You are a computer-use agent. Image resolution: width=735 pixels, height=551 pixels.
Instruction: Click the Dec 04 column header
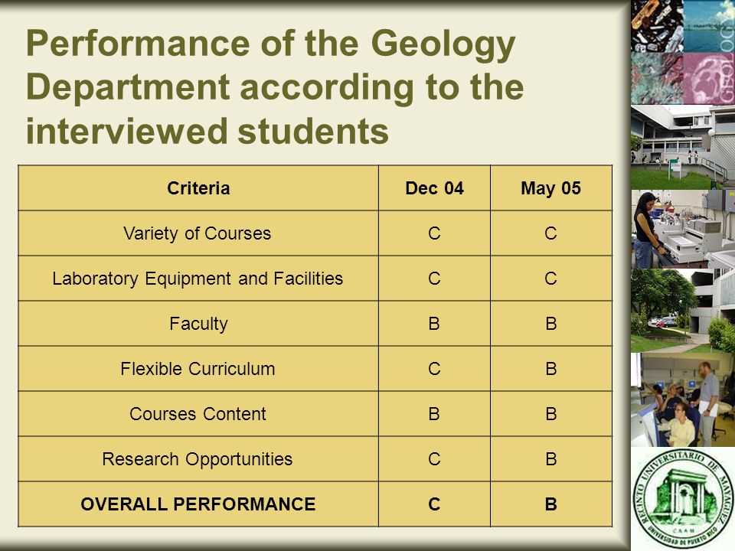click(x=435, y=188)
